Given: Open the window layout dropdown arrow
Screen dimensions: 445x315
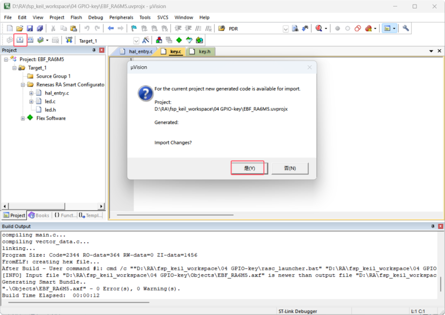Looking at the screenshot, I should 394,28.
